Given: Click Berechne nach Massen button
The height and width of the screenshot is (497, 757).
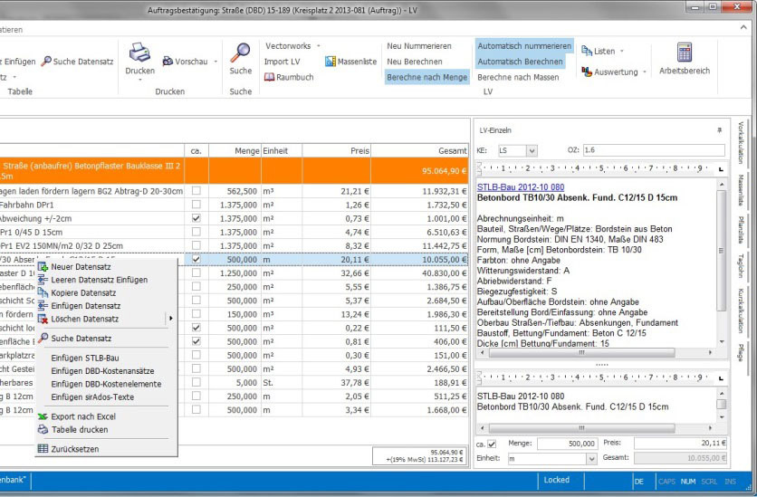Looking at the screenshot, I should pos(516,78).
